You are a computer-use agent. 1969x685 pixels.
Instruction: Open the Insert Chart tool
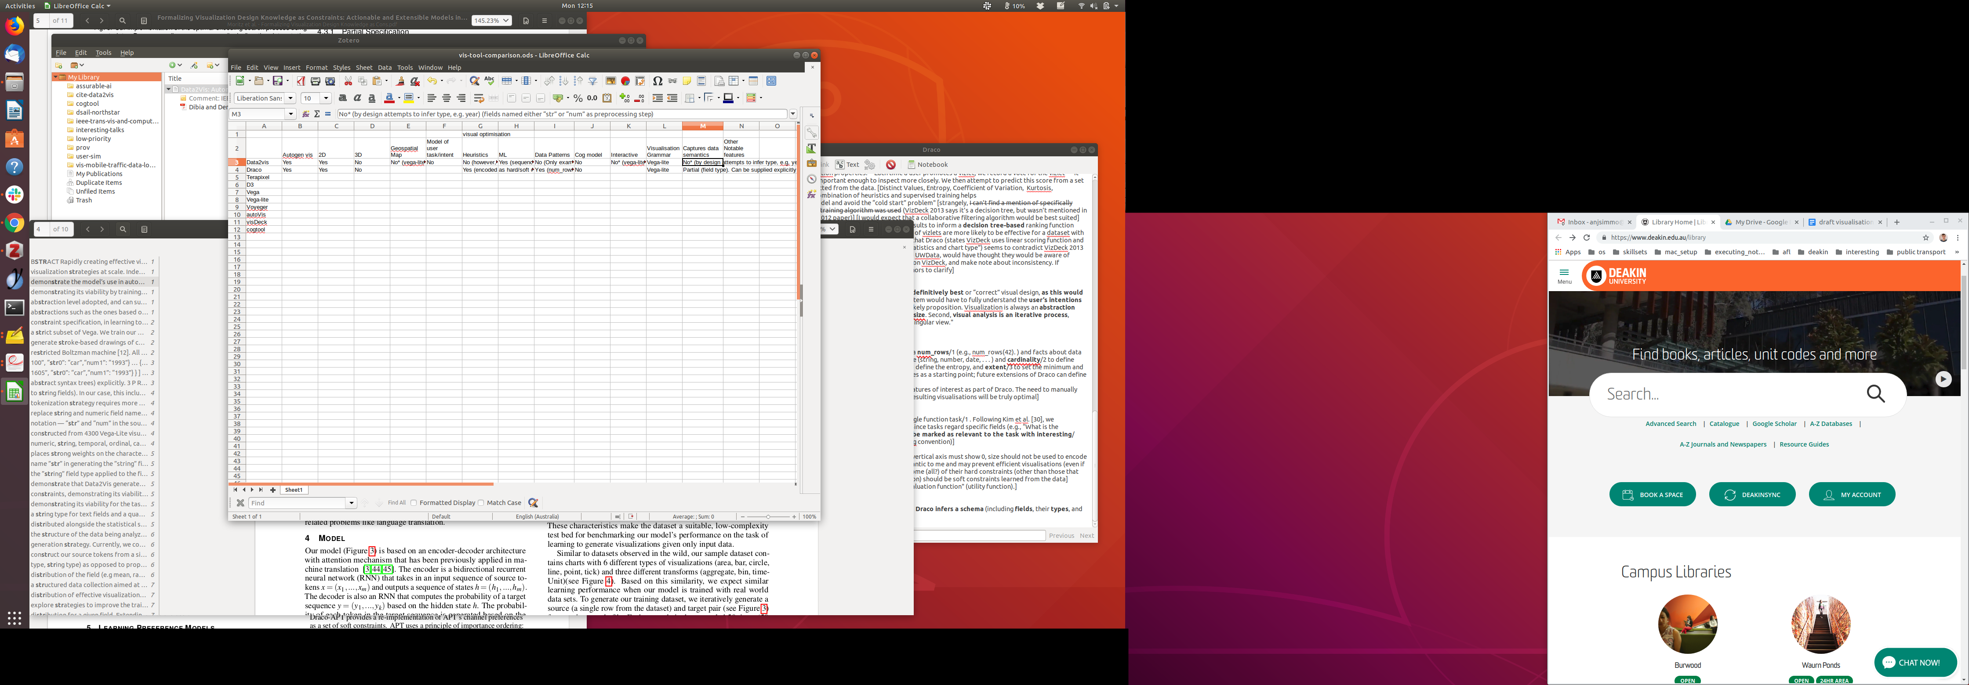coord(625,81)
